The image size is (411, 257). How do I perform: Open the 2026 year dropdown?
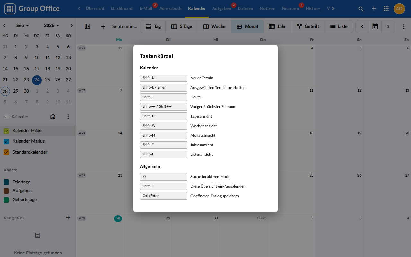[x=51, y=25]
